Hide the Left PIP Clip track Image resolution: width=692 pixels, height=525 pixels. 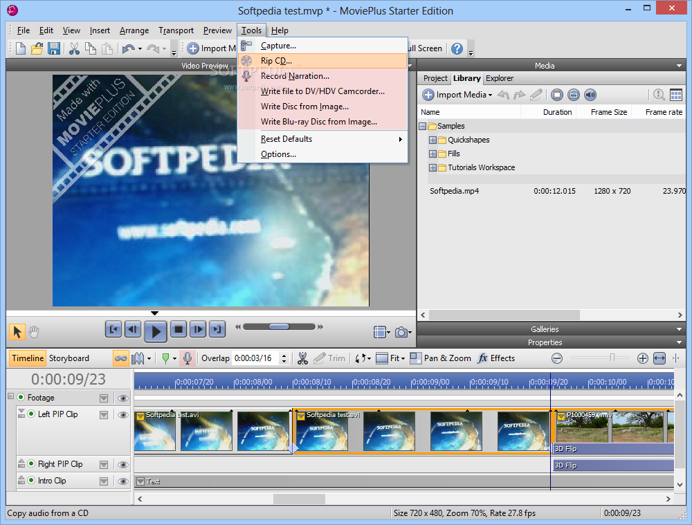(123, 415)
